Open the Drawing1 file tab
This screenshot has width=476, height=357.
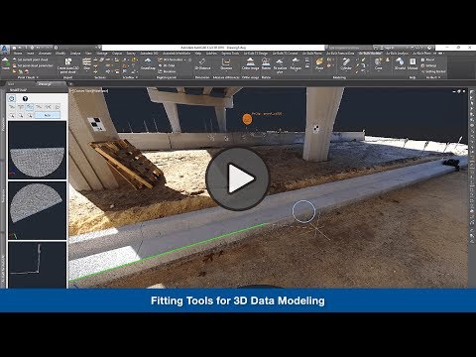pos(45,84)
